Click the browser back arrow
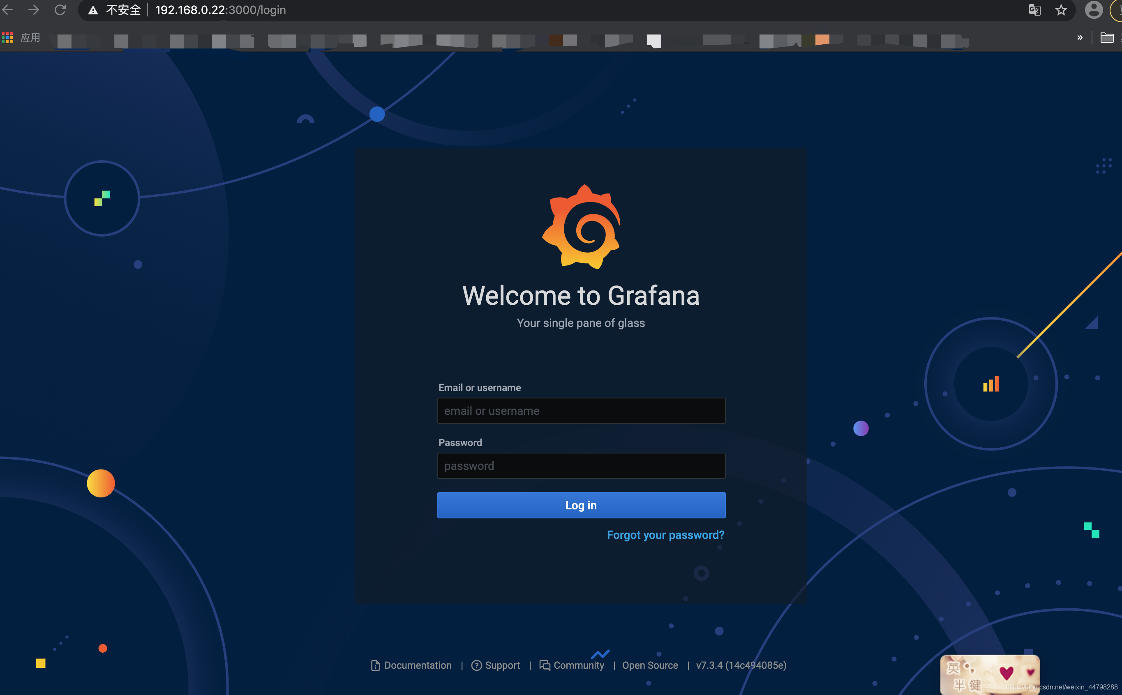The width and height of the screenshot is (1122, 695). pyautogui.click(x=7, y=10)
